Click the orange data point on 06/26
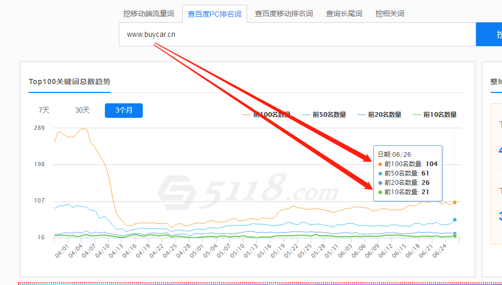Image resolution: width=502 pixels, height=285 pixels. [455, 202]
